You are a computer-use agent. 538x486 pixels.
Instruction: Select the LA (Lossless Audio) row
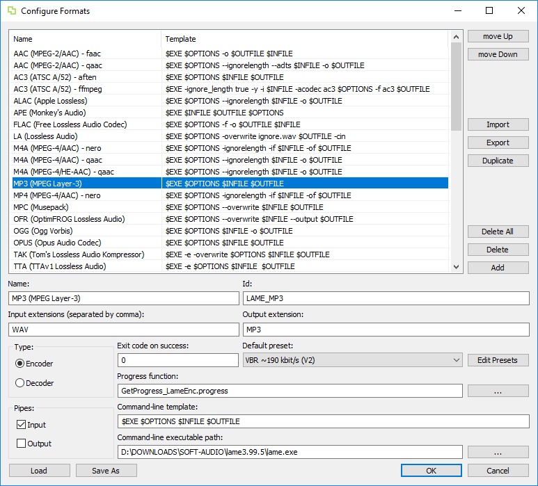[230, 136]
